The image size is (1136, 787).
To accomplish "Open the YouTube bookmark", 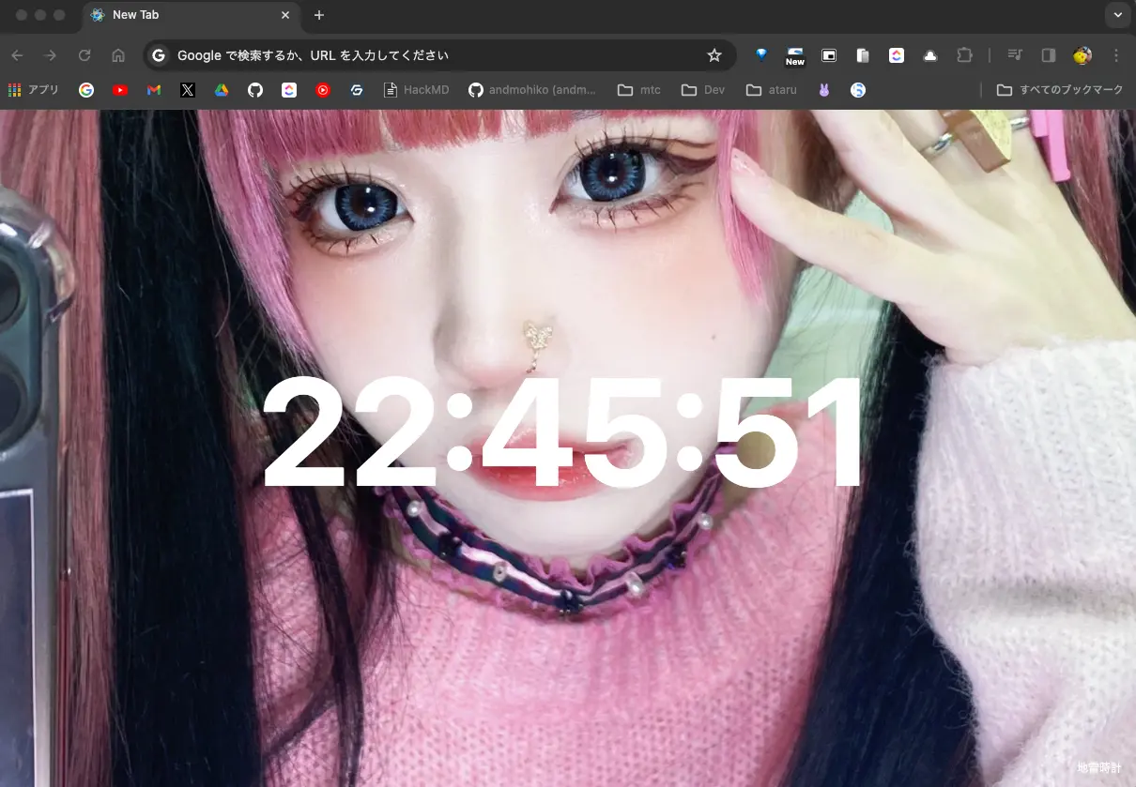I will 120,90.
